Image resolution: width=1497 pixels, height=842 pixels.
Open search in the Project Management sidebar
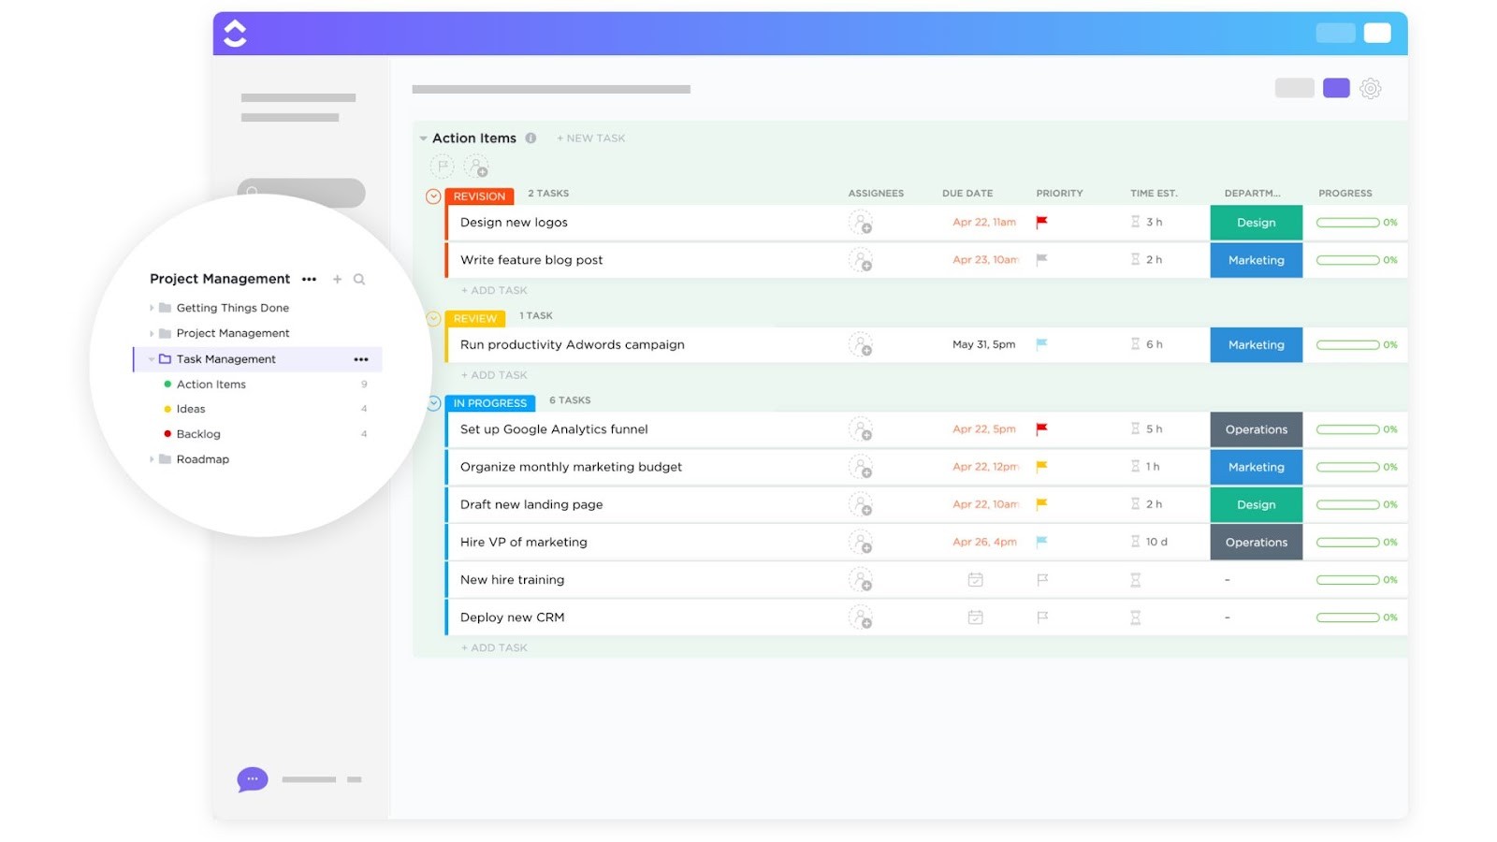click(x=359, y=279)
